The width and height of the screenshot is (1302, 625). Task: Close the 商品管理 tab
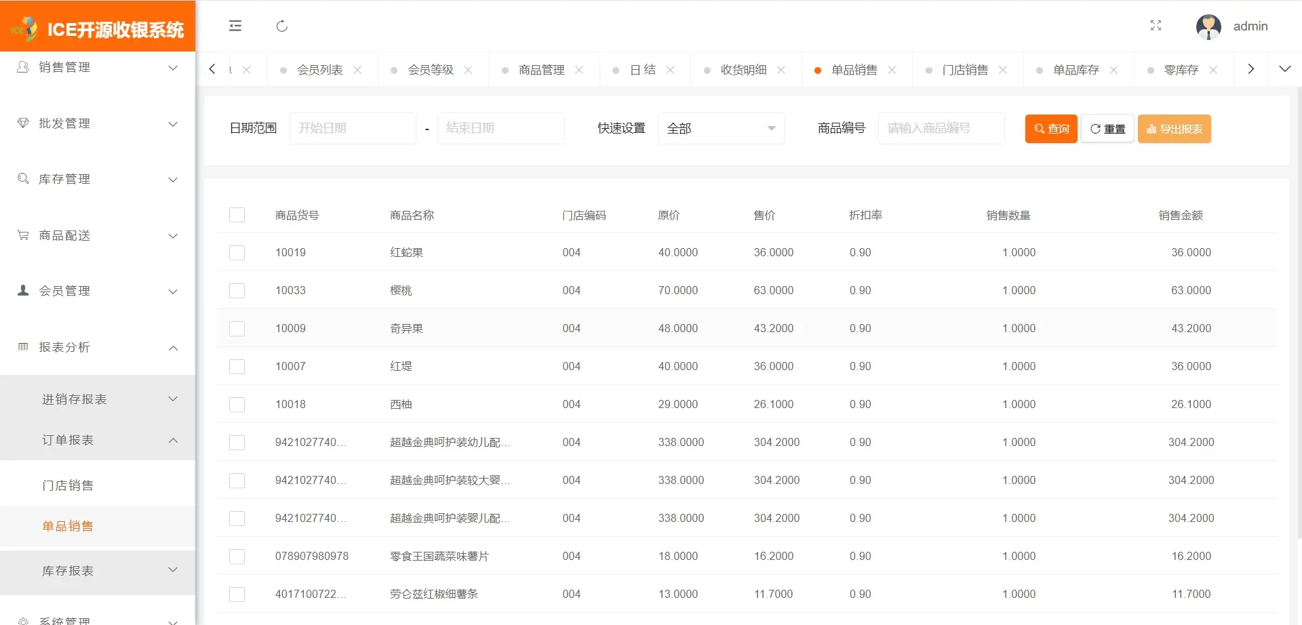coord(579,70)
